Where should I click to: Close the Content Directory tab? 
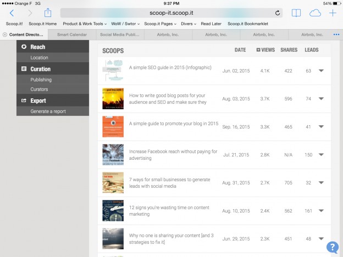pyautogui.click(x=5, y=35)
